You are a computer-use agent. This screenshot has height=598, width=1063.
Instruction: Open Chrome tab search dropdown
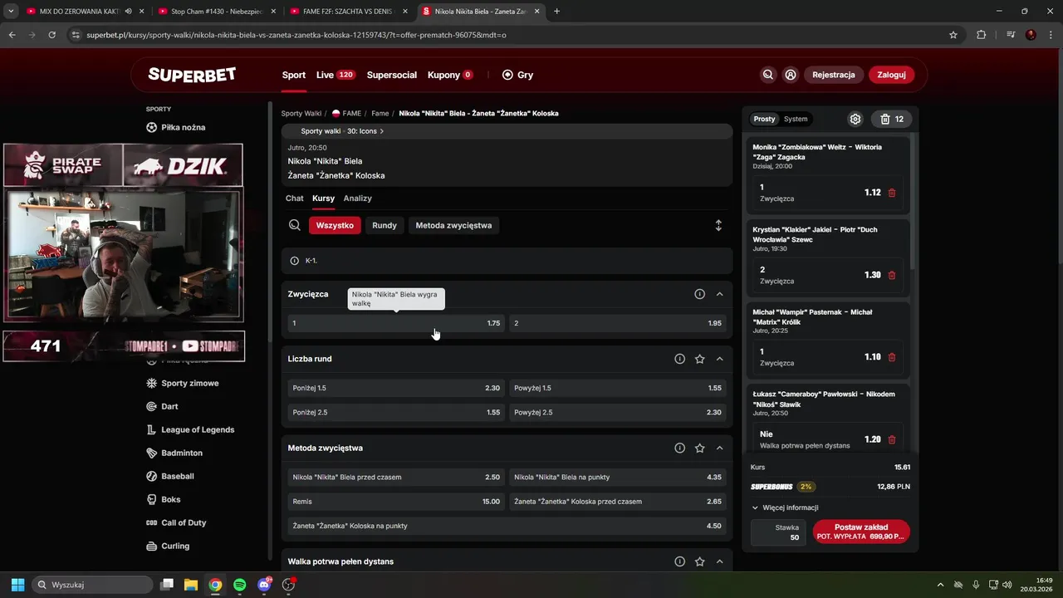coord(12,12)
